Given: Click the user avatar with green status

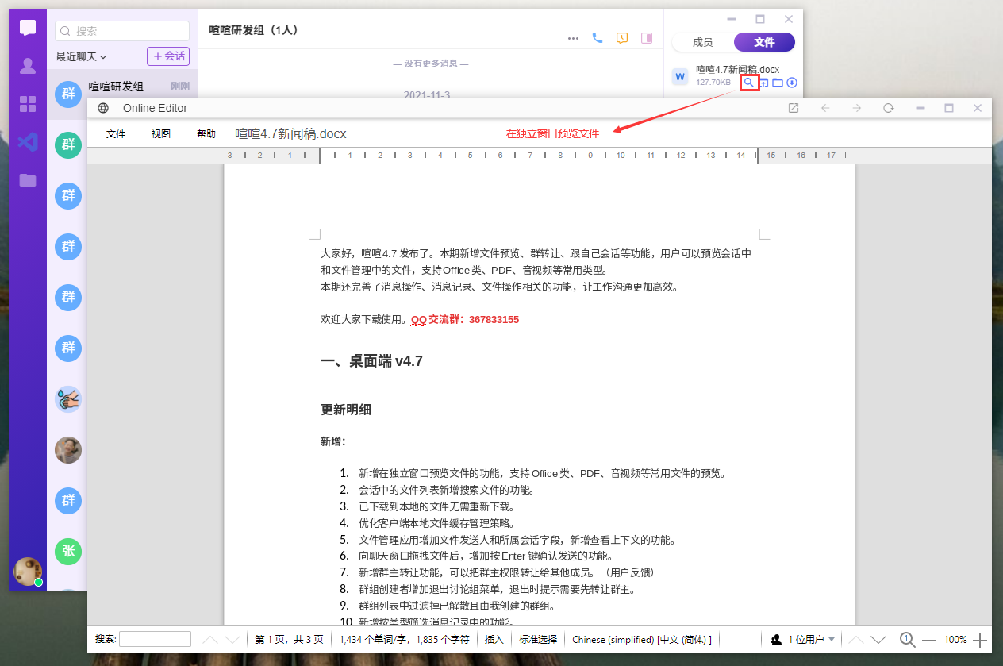Looking at the screenshot, I should (x=28, y=572).
